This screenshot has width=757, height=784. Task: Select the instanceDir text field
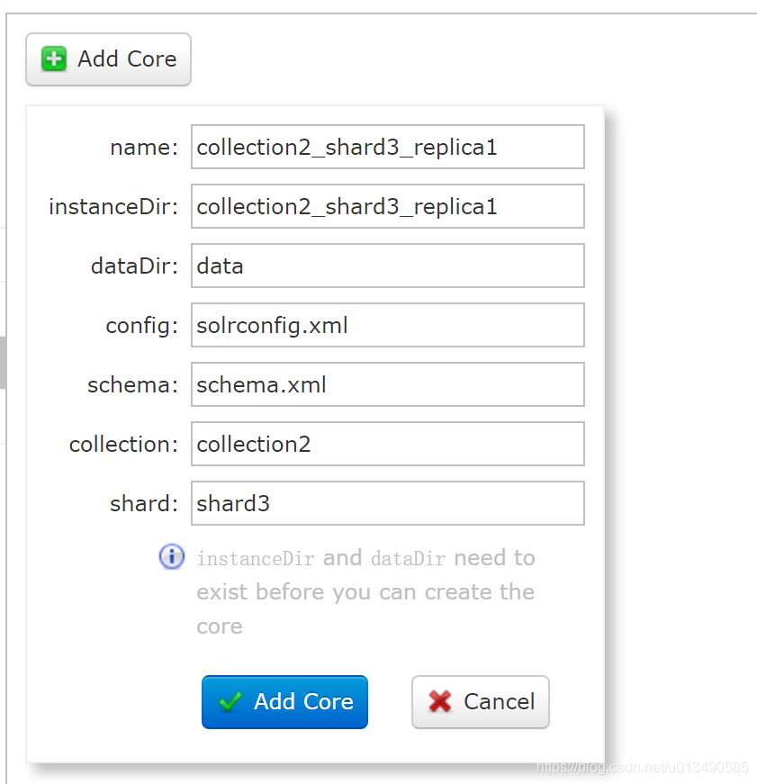coord(387,206)
